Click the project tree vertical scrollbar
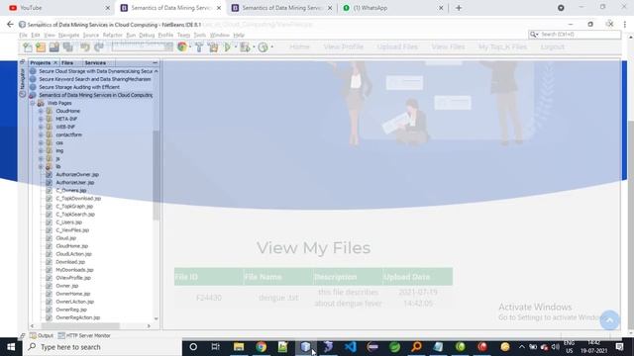Image resolution: width=634 pixels, height=356 pixels. [157, 176]
